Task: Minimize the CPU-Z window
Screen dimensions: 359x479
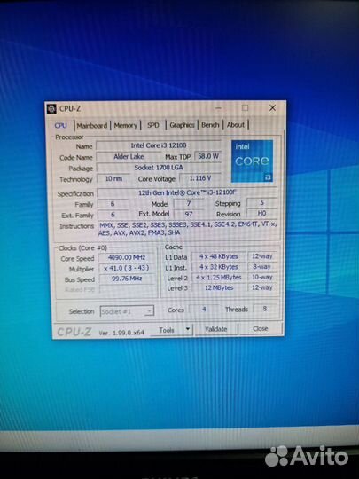Action: pos(219,108)
